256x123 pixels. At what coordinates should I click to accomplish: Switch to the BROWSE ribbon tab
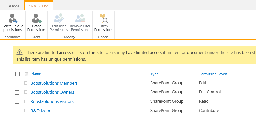[13, 6]
